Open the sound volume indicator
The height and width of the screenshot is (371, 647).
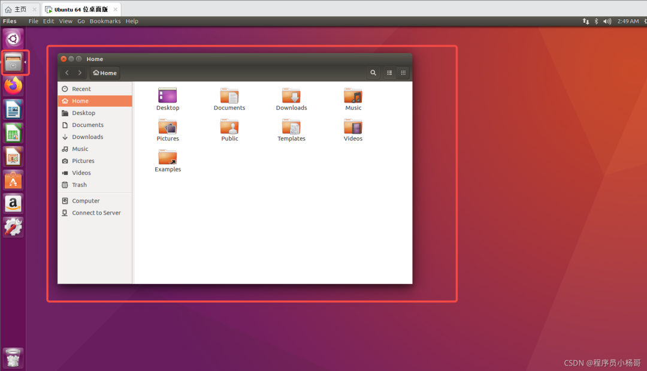607,21
